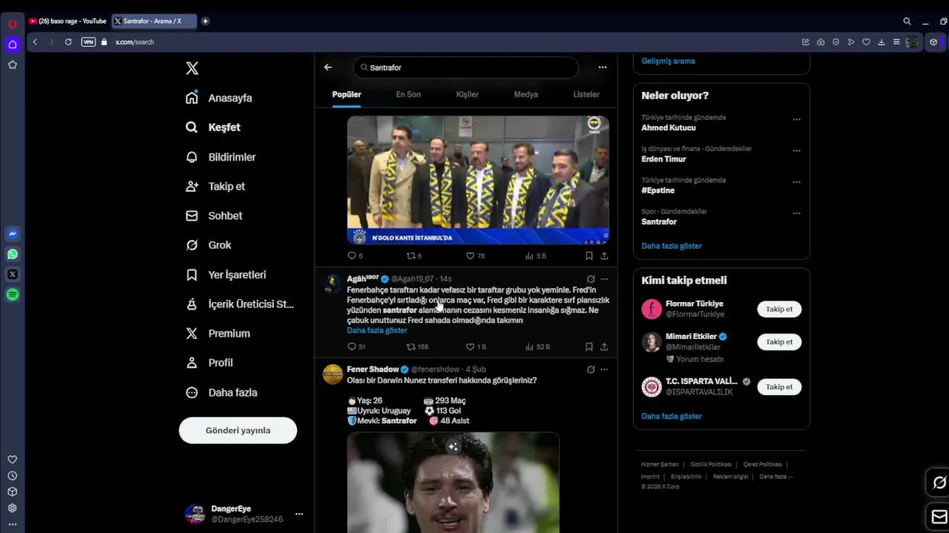Reply to the Agâh post
The height and width of the screenshot is (533, 949).
[356, 346]
